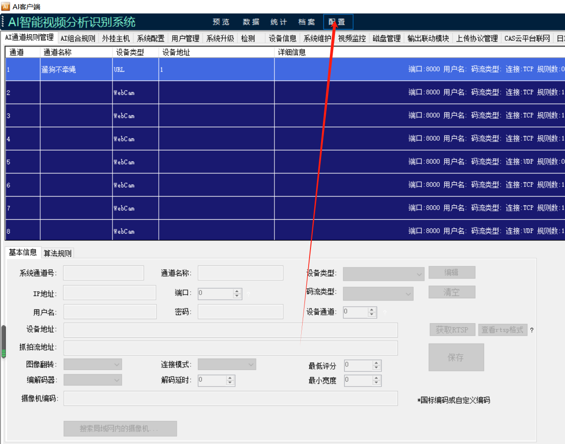The height and width of the screenshot is (444, 565).
Task: Expand the 设备类型 dropdown
Action: 384,273
